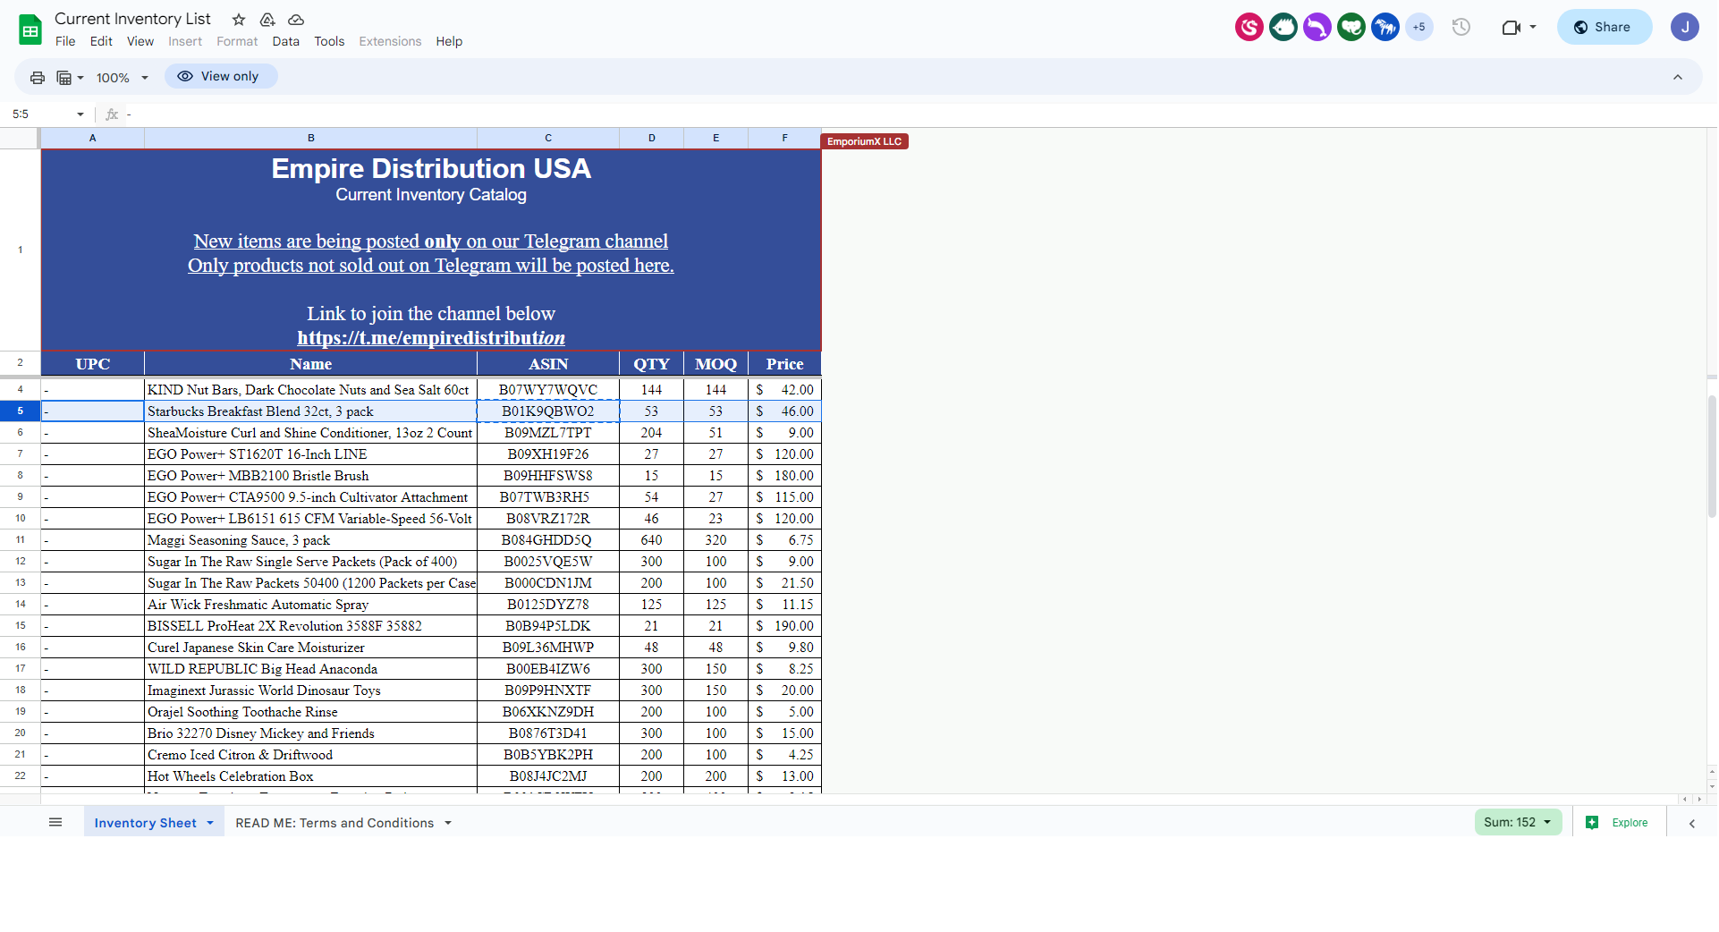Click ASIN cell B08J4JC2MJ
The width and height of the screenshot is (1719, 932).
pos(548,776)
